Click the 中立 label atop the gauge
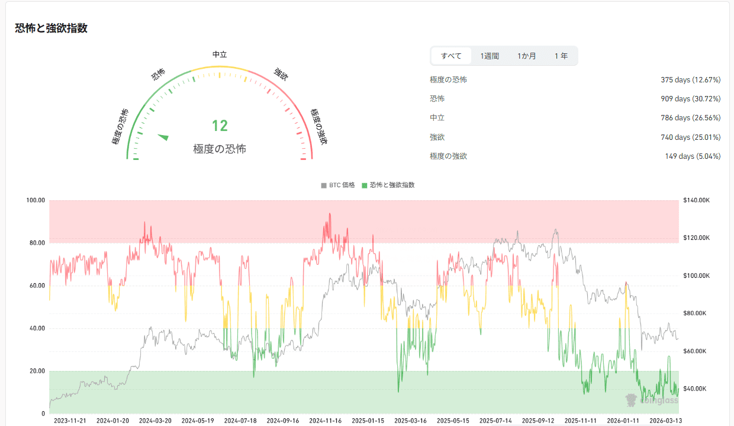 tap(220, 55)
